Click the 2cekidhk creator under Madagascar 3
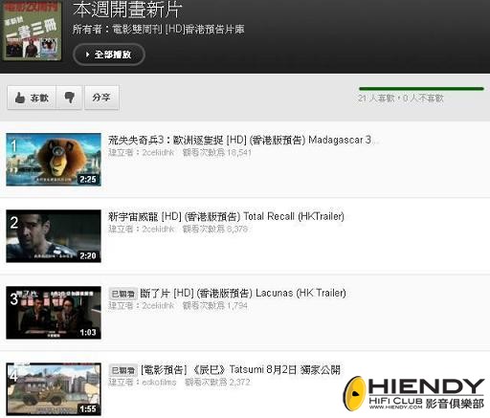This screenshot has width=490, height=418. coord(158,153)
